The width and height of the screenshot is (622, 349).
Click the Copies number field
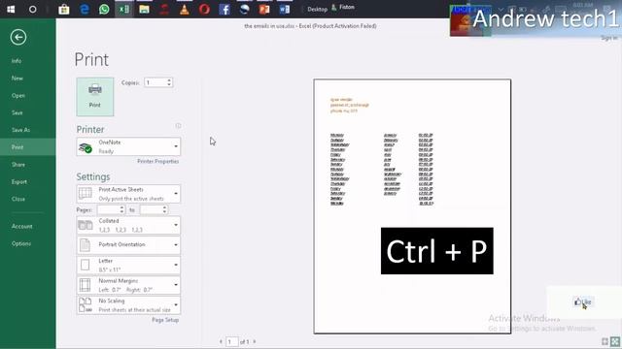pos(155,82)
